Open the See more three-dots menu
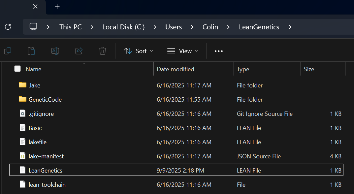354x194 pixels. (x=219, y=51)
